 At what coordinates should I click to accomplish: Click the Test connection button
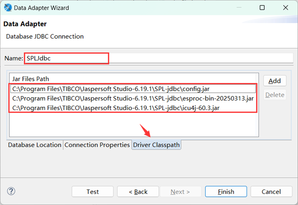pyautogui.click(x=93, y=192)
